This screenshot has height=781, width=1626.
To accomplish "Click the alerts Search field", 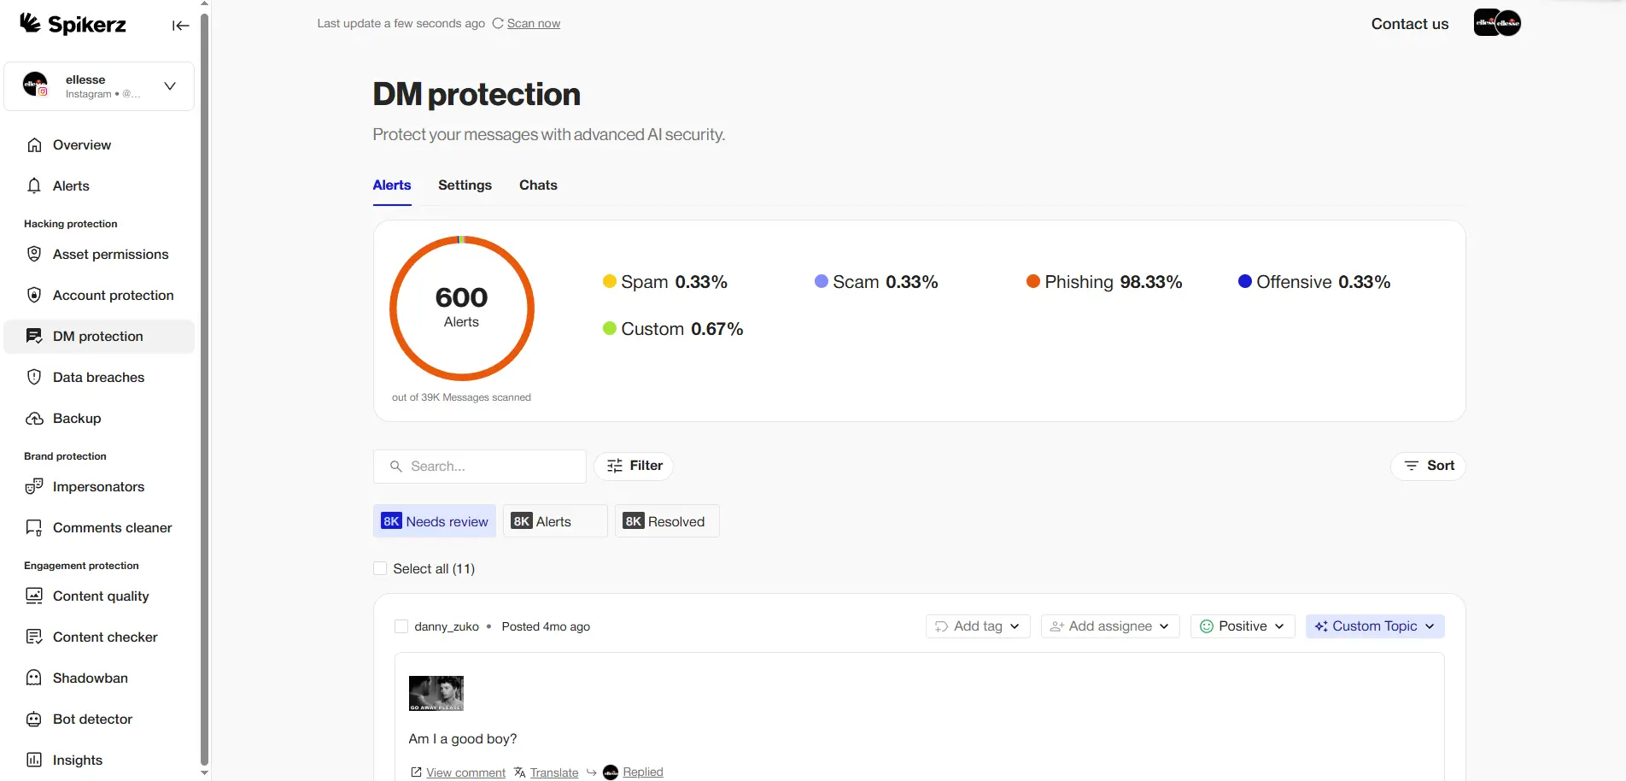I will point(478,466).
